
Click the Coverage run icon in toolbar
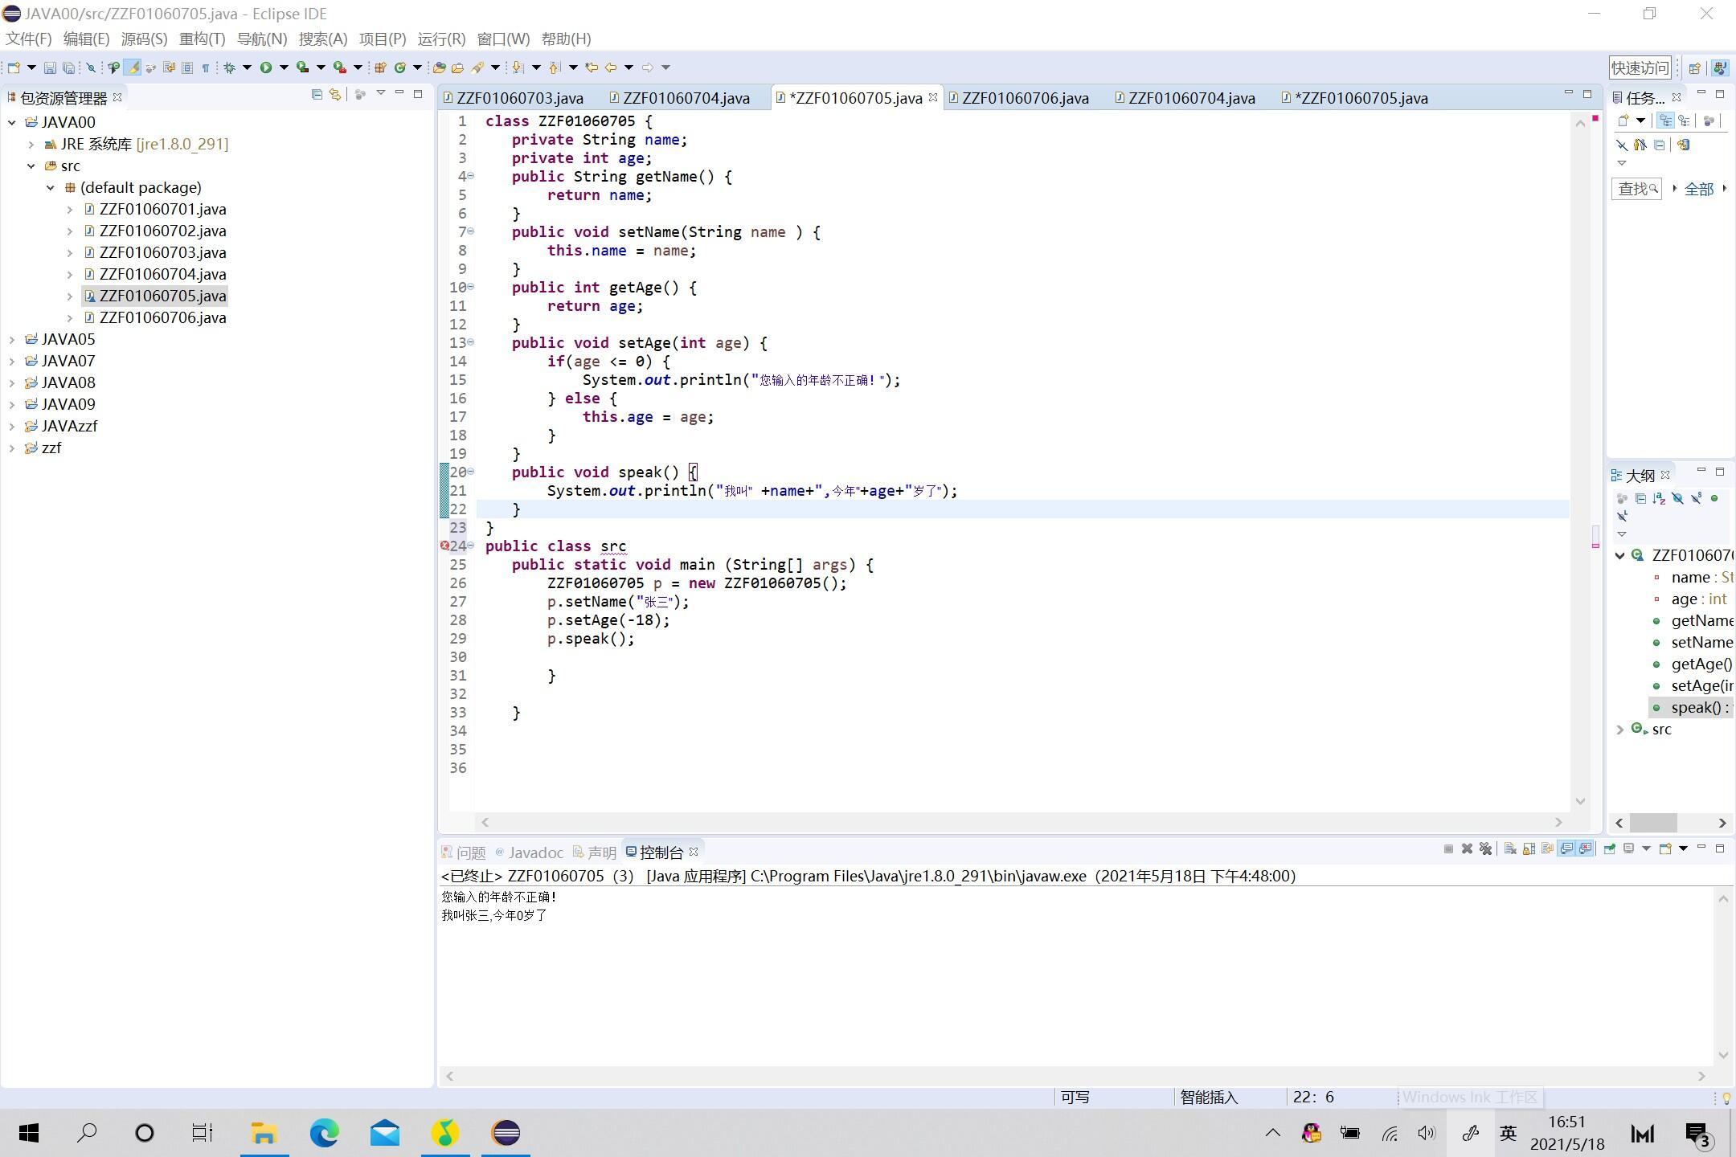[302, 67]
